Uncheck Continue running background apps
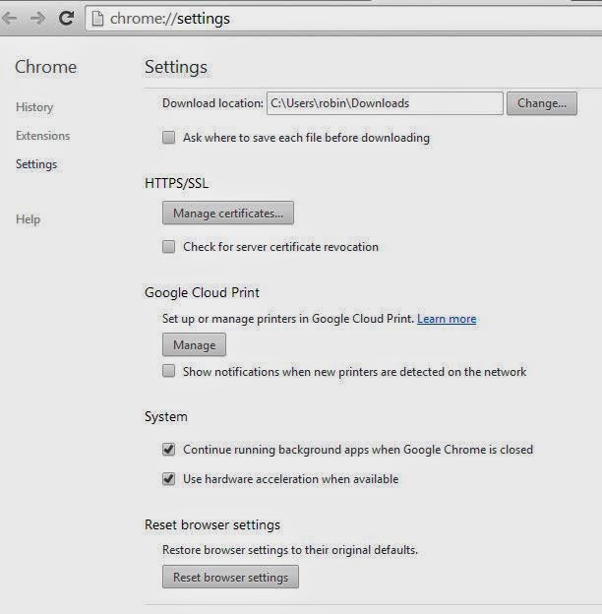The height and width of the screenshot is (614, 602). [169, 449]
